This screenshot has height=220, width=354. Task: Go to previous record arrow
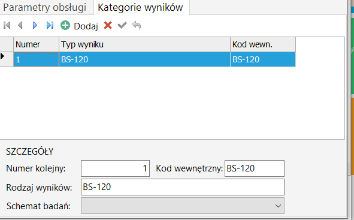pyautogui.click(x=20, y=25)
